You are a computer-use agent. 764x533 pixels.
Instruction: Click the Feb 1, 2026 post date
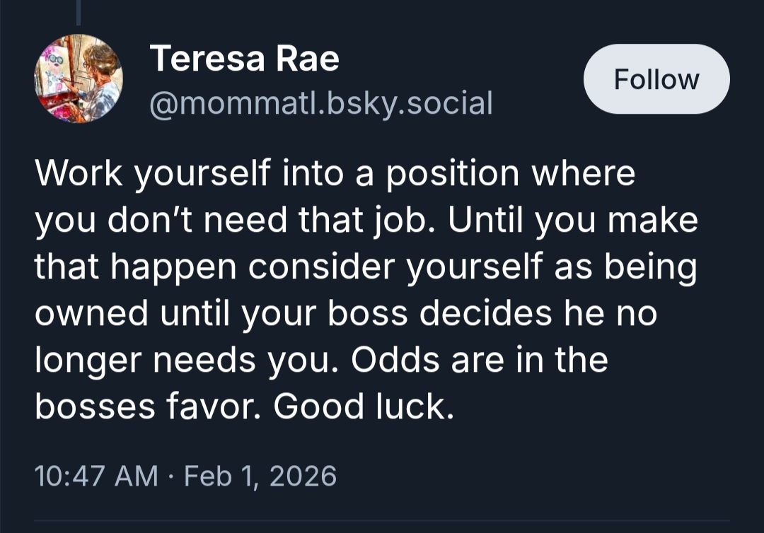[x=260, y=476]
